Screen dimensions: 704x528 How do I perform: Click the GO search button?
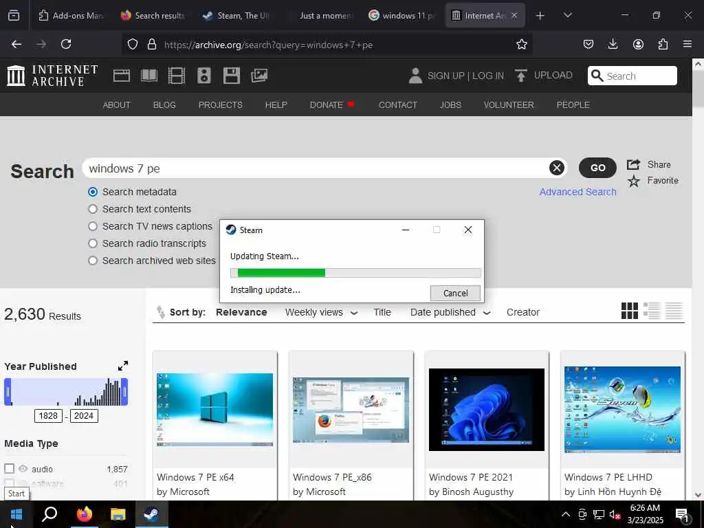[597, 168]
